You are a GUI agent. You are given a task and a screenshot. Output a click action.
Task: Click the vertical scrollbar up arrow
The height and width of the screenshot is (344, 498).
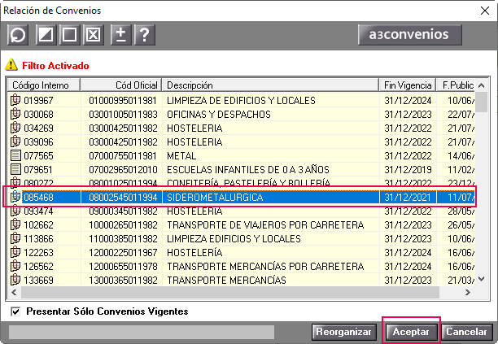[x=482, y=85]
